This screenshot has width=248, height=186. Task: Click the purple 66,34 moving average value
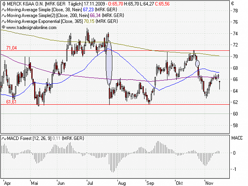coord(95,15)
